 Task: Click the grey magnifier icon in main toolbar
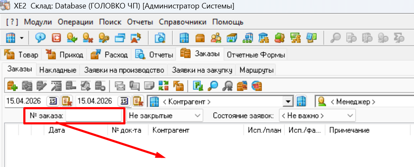click(x=336, y=38)
